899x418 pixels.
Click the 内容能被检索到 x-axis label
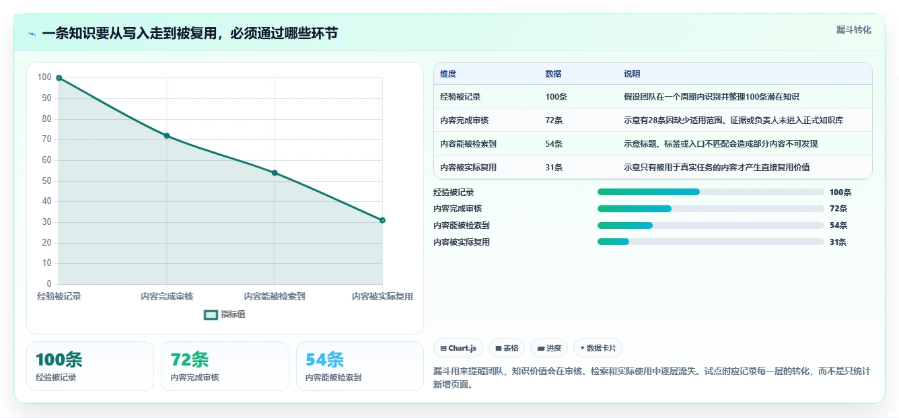point(275,296)
